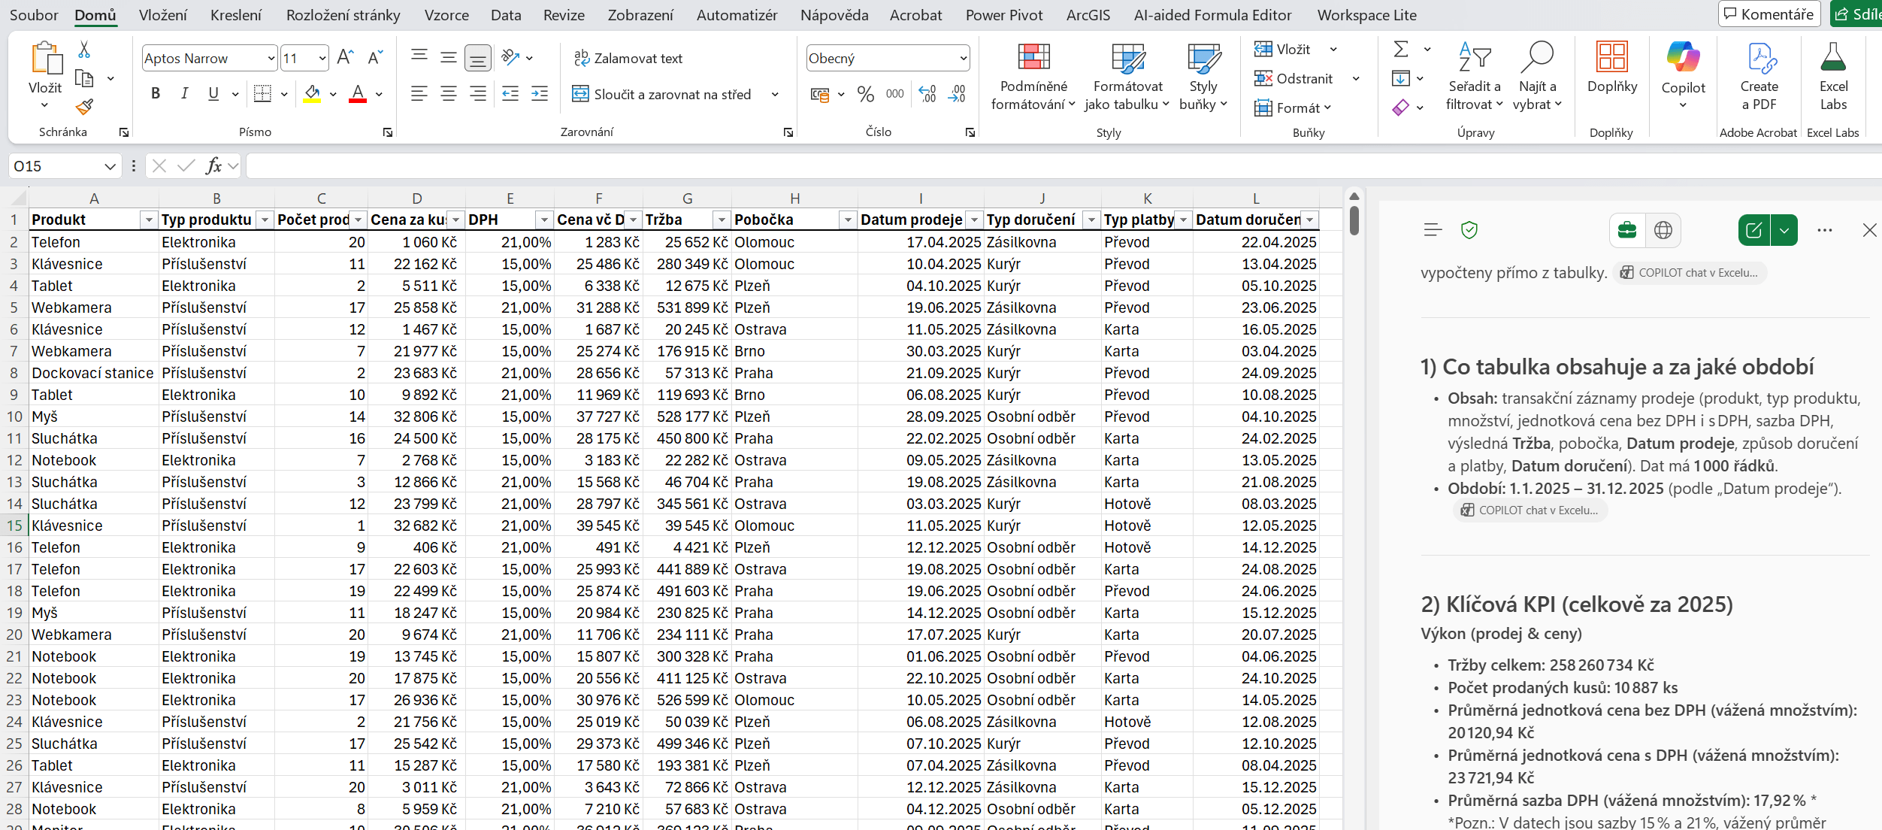Click the percent style icon
The height and width of the screenshot is (830, 1882).
[x=866, y=94]
